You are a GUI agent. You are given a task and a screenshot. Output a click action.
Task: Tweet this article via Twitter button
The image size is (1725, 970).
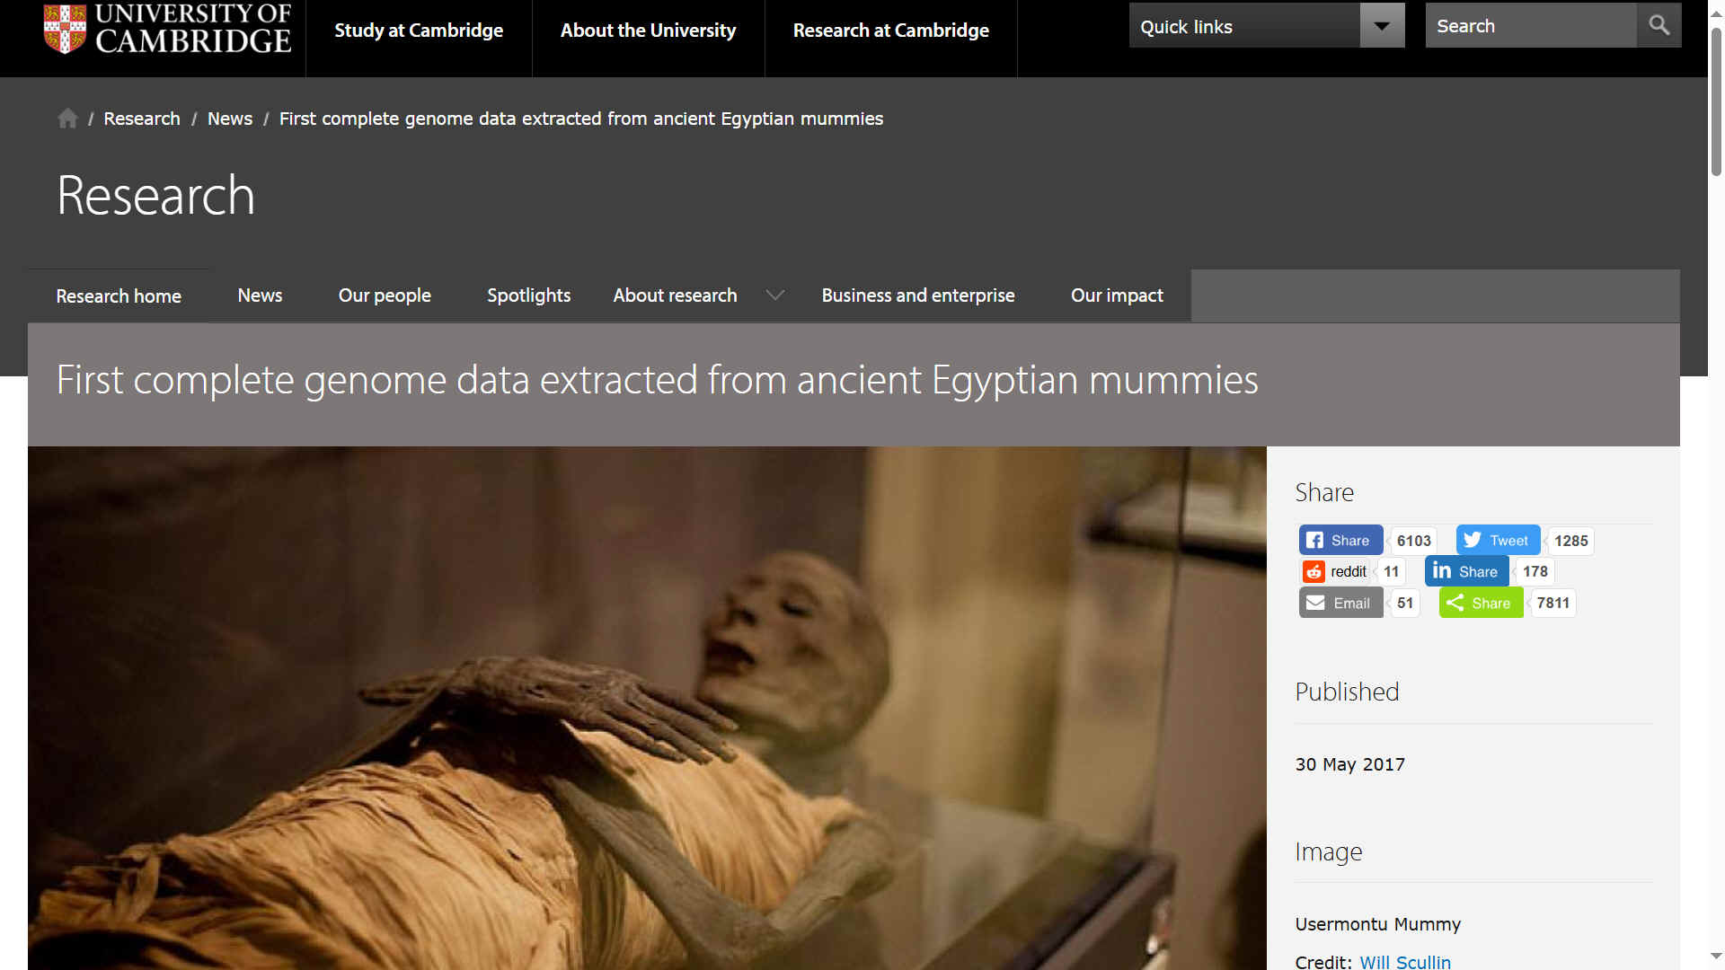coord(1498,540)
